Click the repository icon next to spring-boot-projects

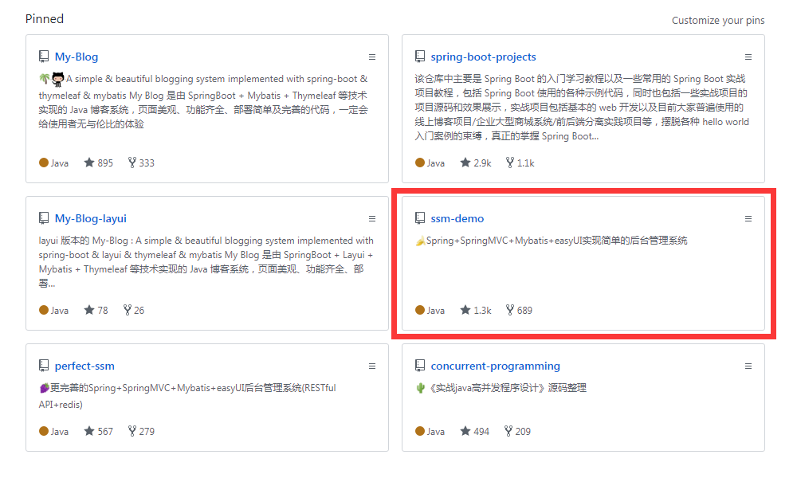pyautogui.click(x=420, y=56)
